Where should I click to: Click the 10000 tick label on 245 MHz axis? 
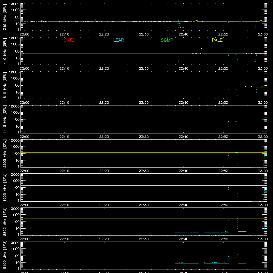coord(14,4)
